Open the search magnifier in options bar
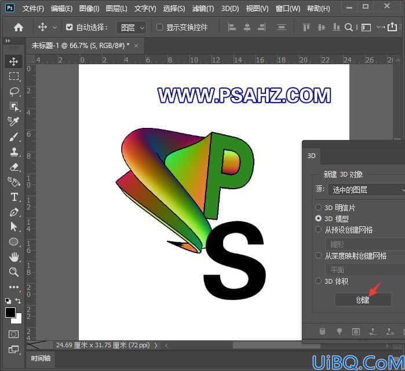 348,27
